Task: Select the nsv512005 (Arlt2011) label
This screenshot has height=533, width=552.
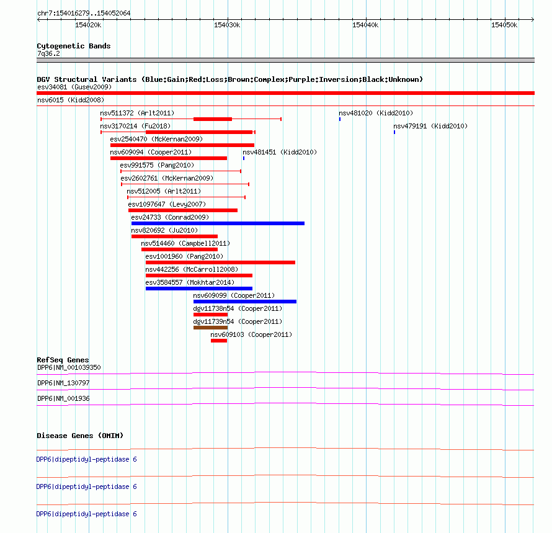Action: click(x=164, y=191)
